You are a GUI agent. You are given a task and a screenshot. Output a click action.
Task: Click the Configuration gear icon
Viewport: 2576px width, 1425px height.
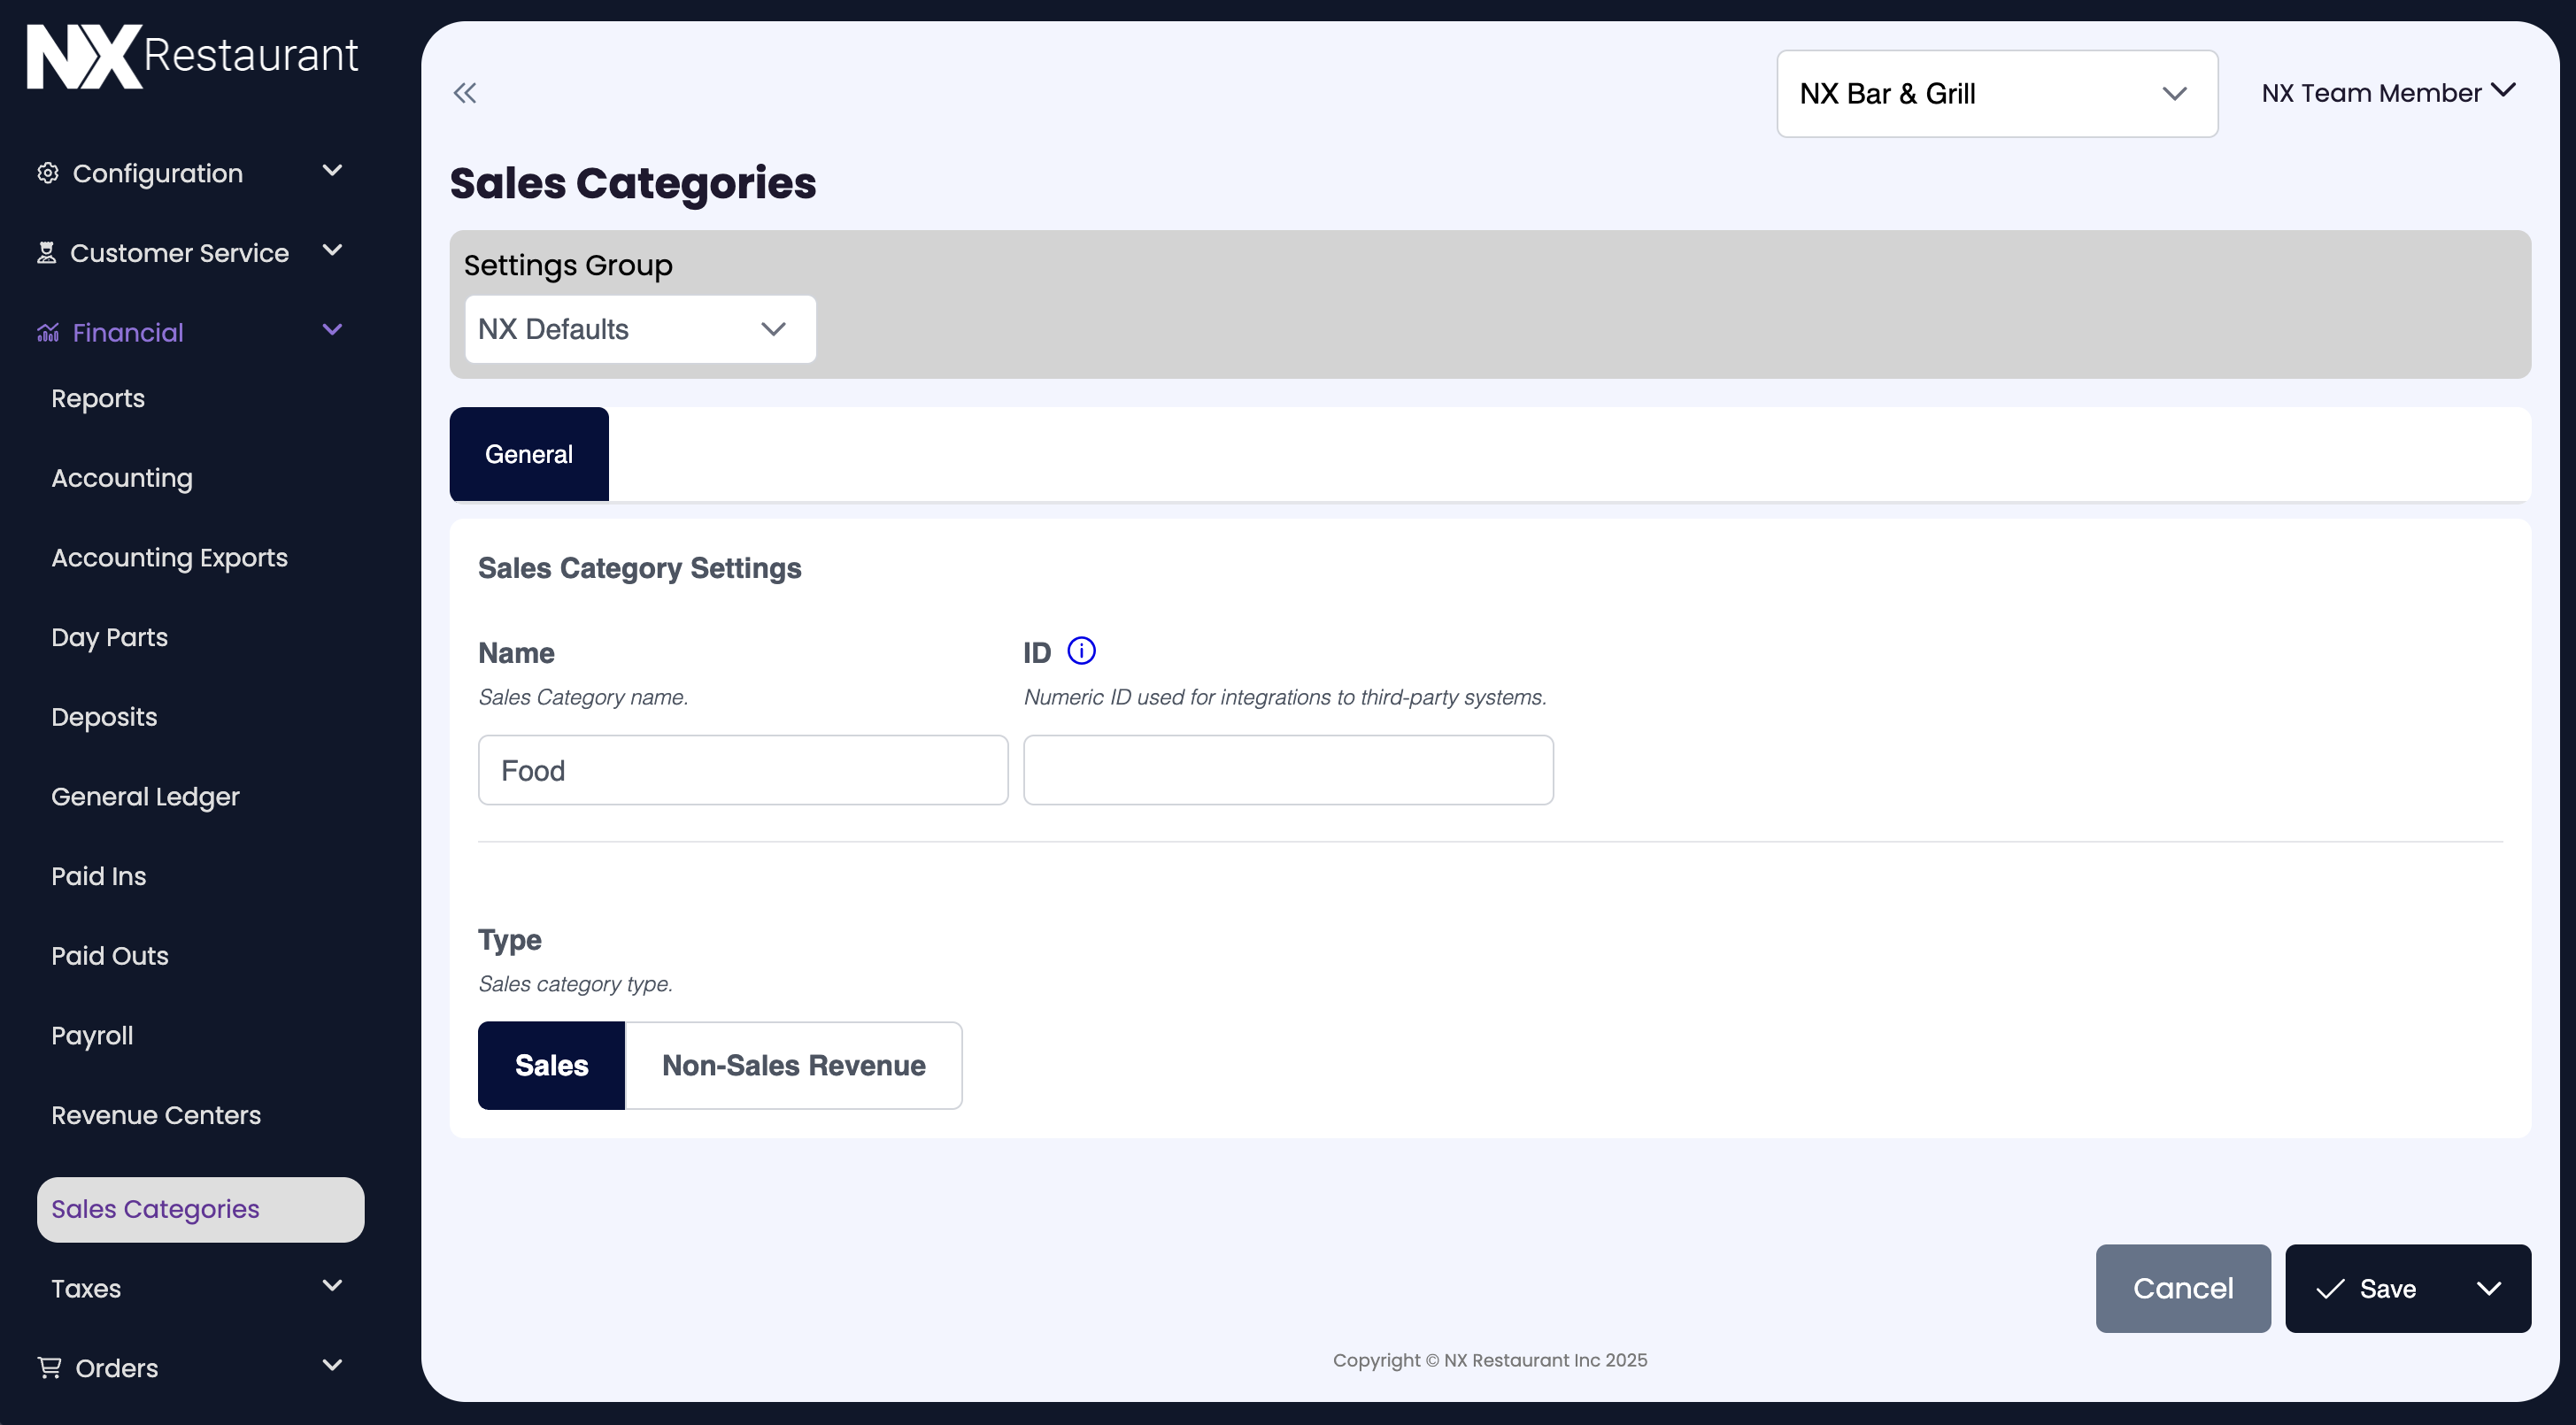(x=47, y=172)
